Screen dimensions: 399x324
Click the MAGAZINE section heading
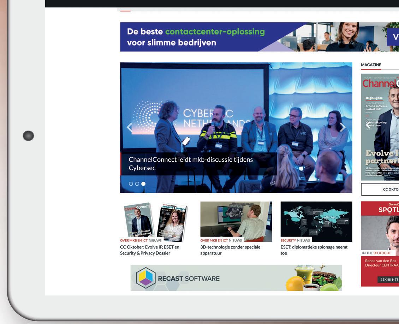[x=371, y=65]
